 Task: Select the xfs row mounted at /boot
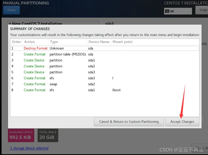(105, 90)
